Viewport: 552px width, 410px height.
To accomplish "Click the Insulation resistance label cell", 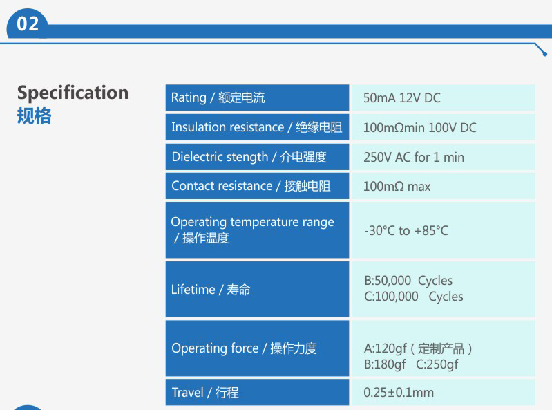I will [257, 127].
